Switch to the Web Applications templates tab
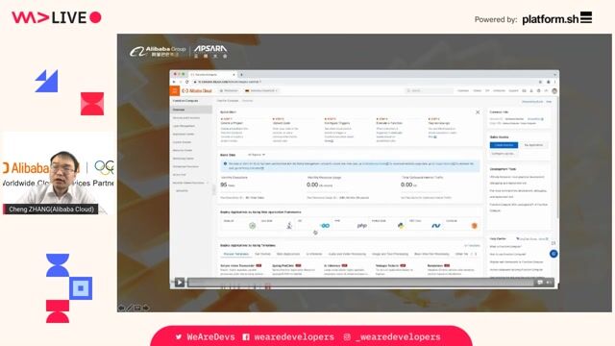This screenshot has width=615, height=346. point(288,254)
